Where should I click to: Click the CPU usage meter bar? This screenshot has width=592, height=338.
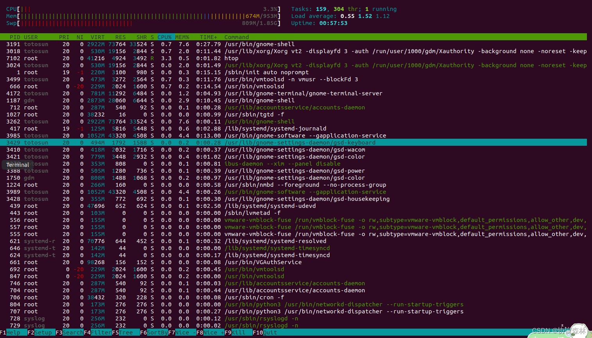coord(144,9)
